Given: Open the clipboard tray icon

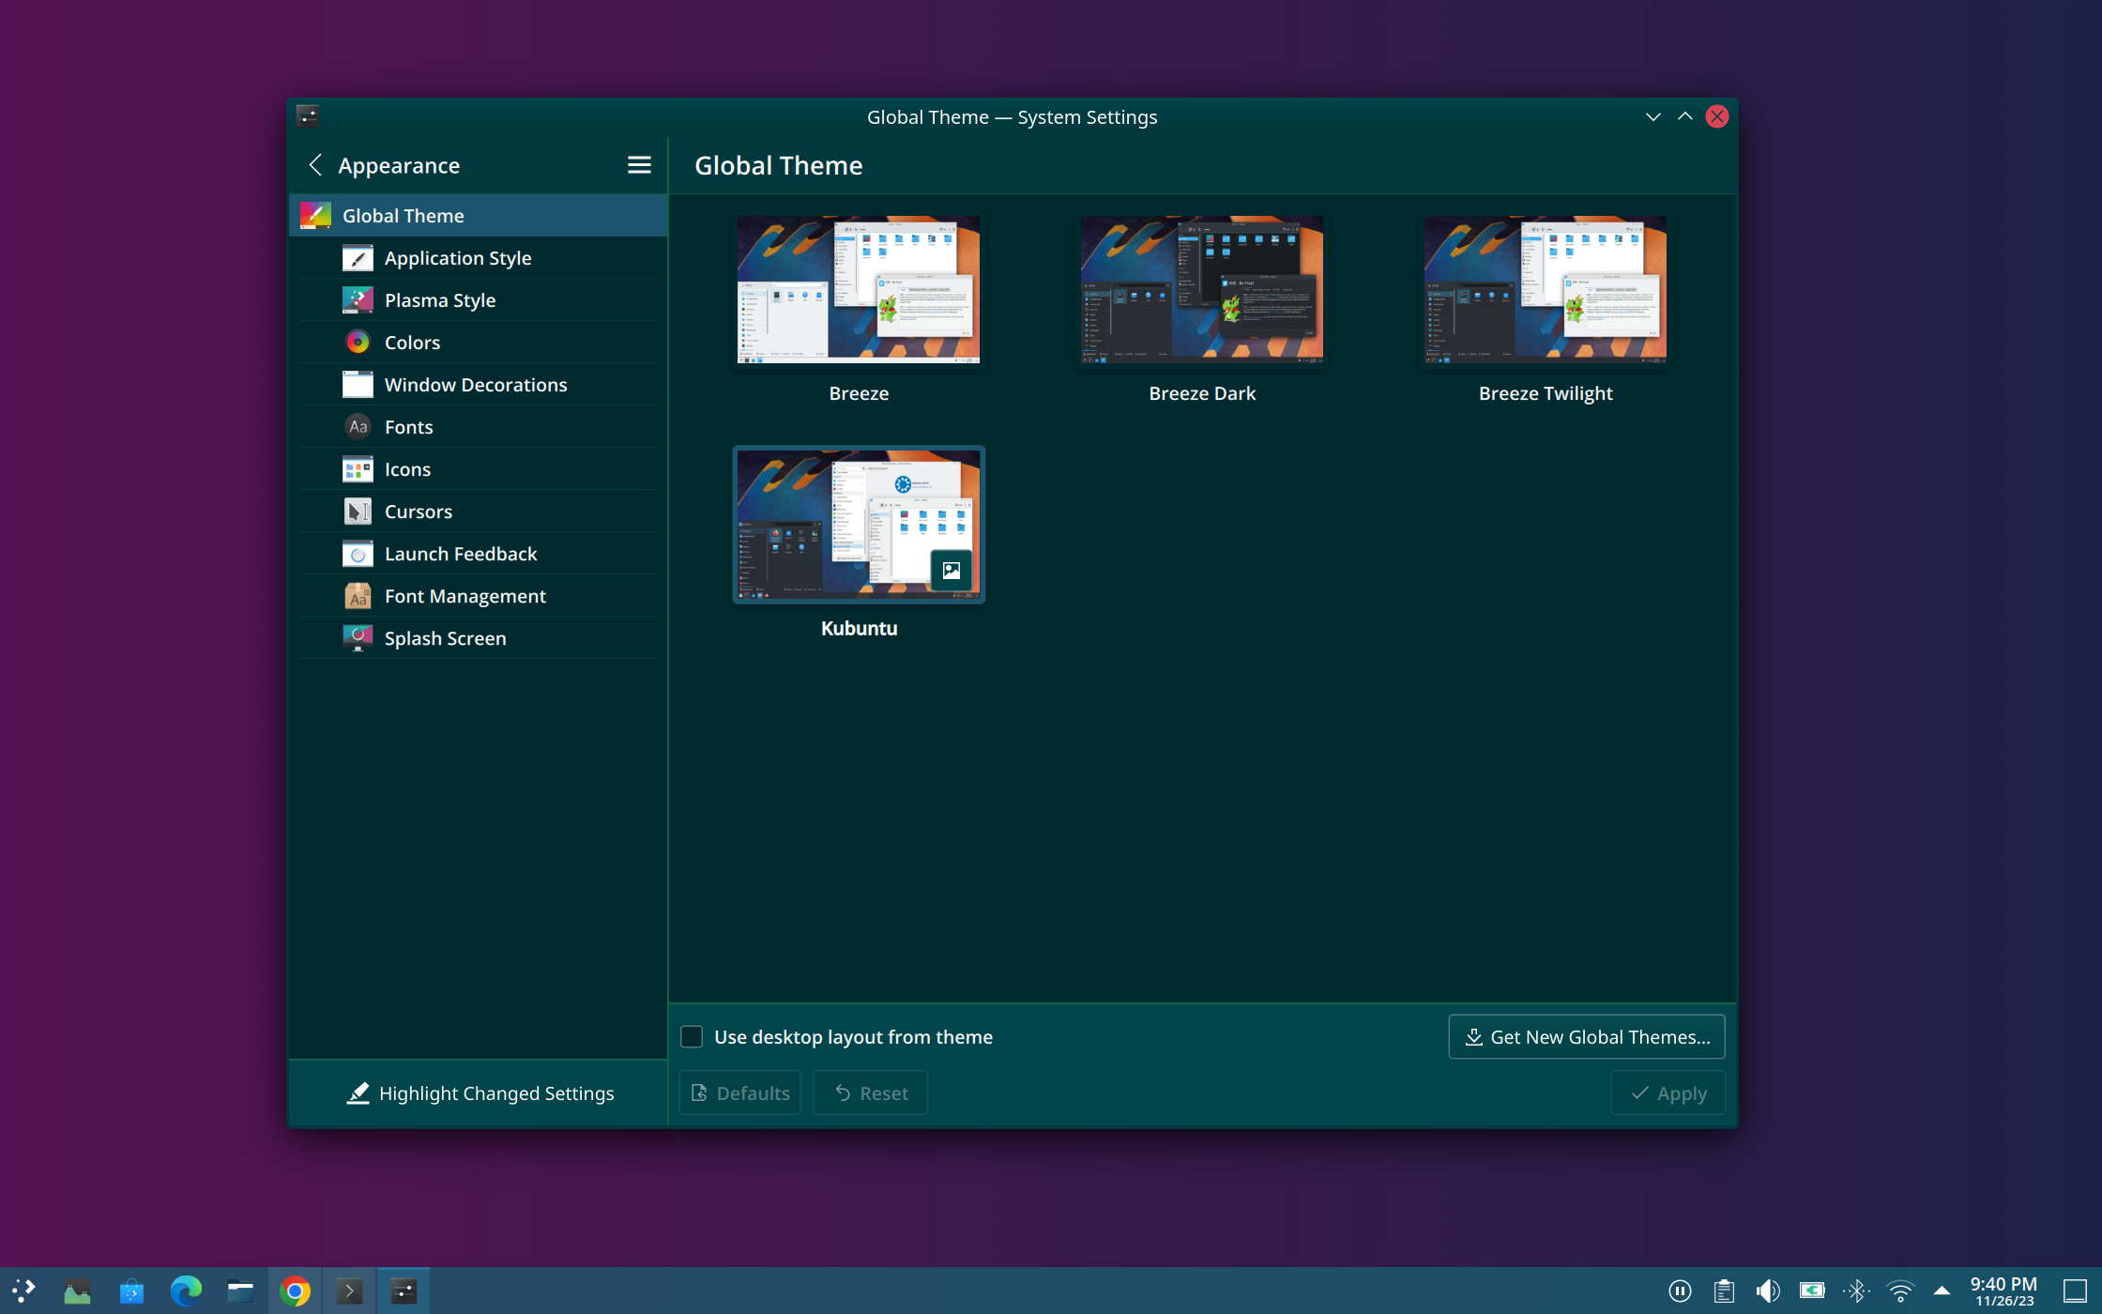Looking at the screenshot, I should 1724,1291.
